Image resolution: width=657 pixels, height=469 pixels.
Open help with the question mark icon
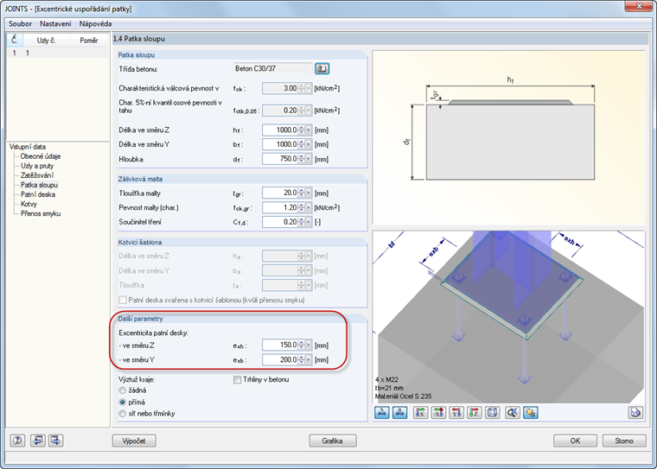(x=17, y=440)
